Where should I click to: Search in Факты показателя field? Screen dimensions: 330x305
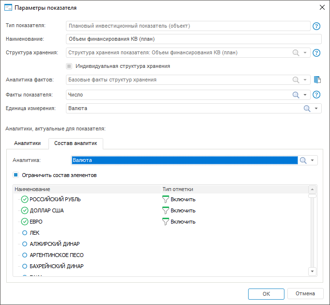(295, 95)
